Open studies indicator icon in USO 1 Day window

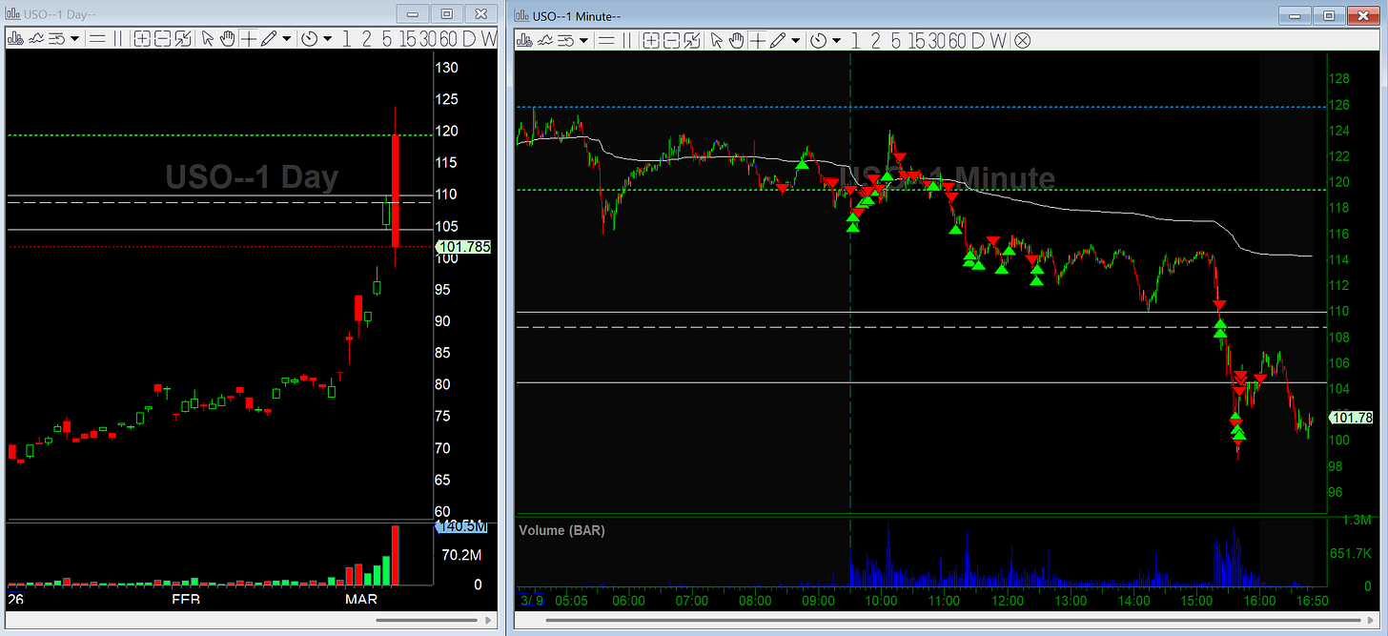[36, 38]
